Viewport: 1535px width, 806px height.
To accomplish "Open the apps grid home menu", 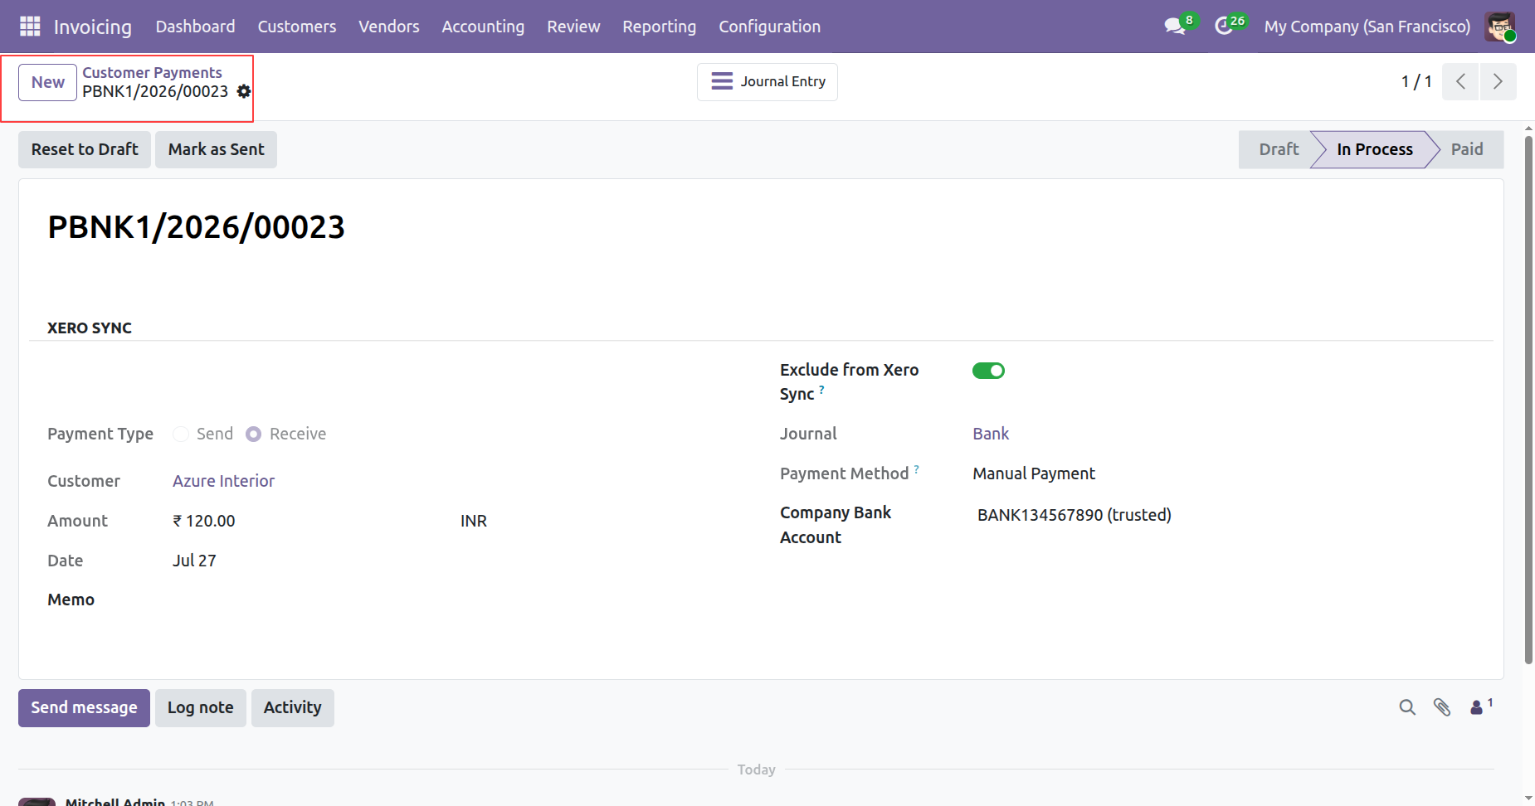I will [30, 27].
